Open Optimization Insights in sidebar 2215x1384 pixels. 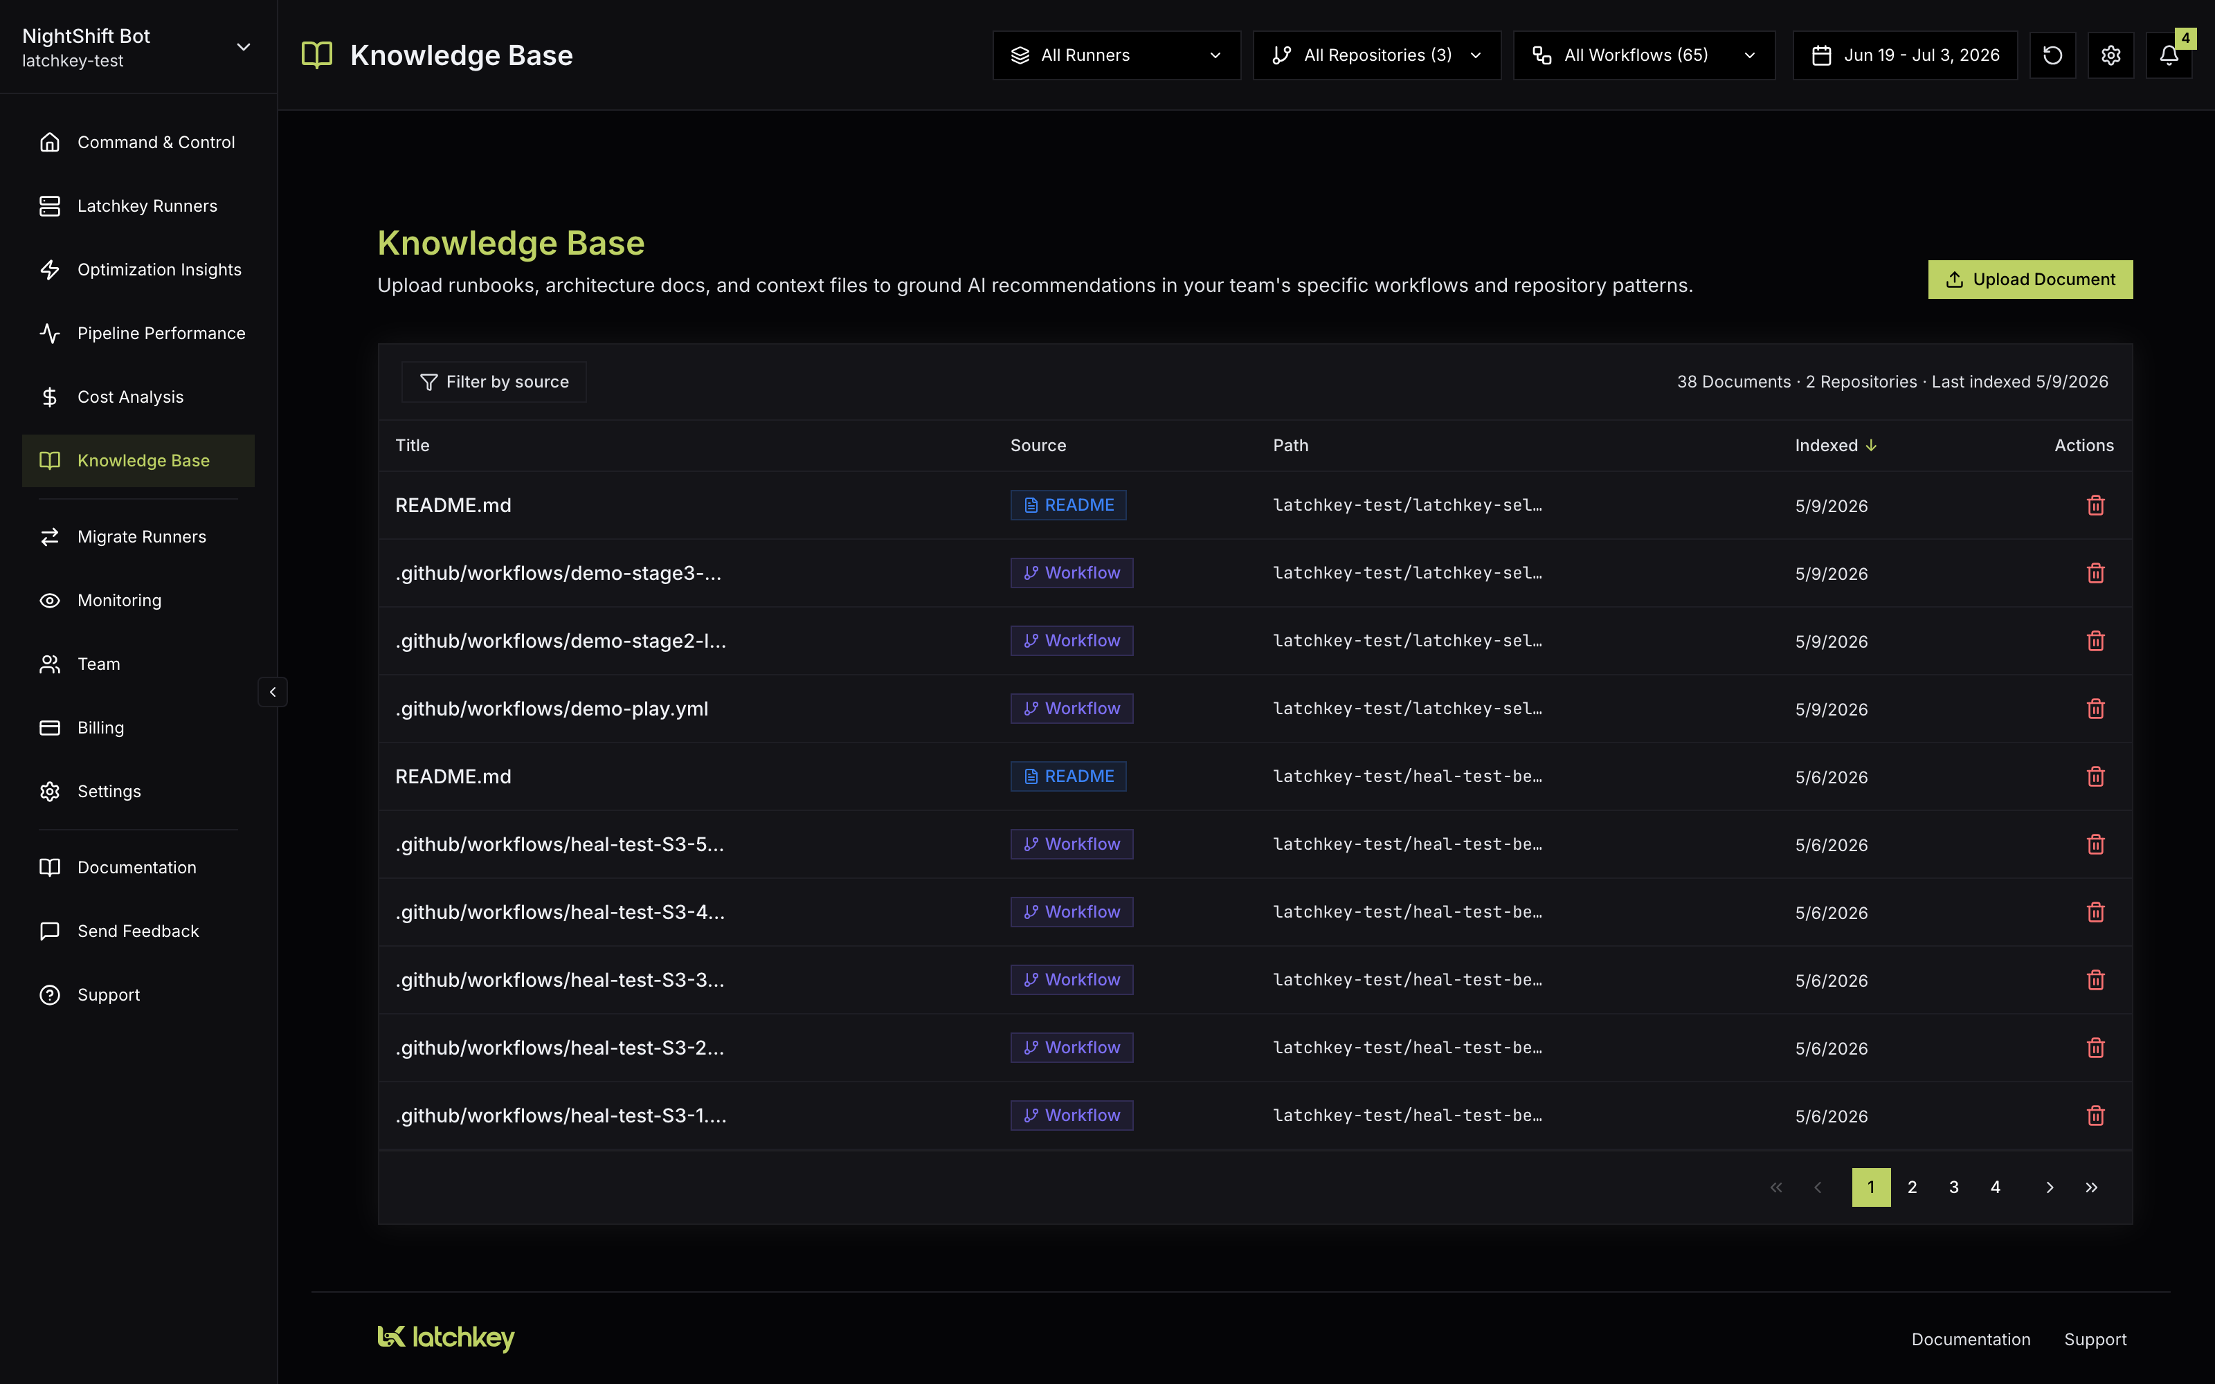click(x=138, y=269)
